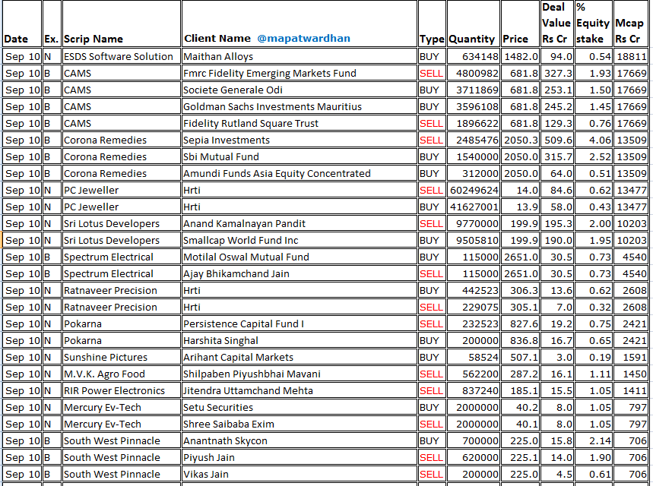Viewport: 653px width, 486px height.
Task: Click the @mapatwardhan handle in header
Action: pos(303,38)
